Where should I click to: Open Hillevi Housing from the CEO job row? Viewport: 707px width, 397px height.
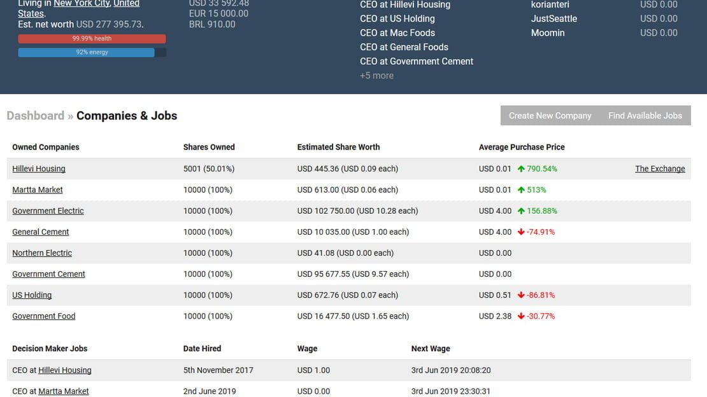tap(65, 370)
